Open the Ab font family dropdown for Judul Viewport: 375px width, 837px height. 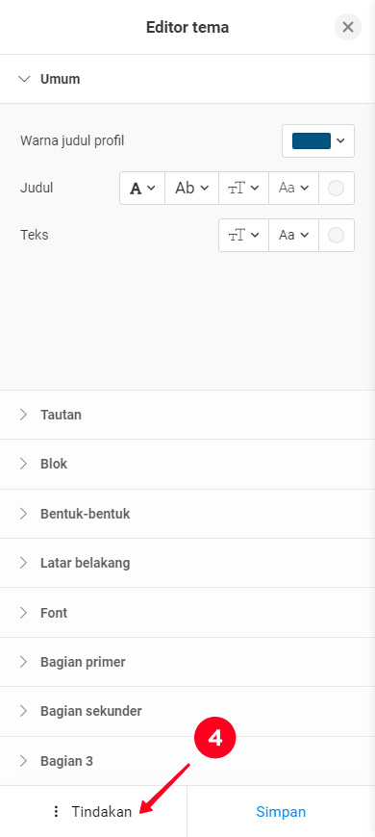pyautogui.click(x=192, y=188)
